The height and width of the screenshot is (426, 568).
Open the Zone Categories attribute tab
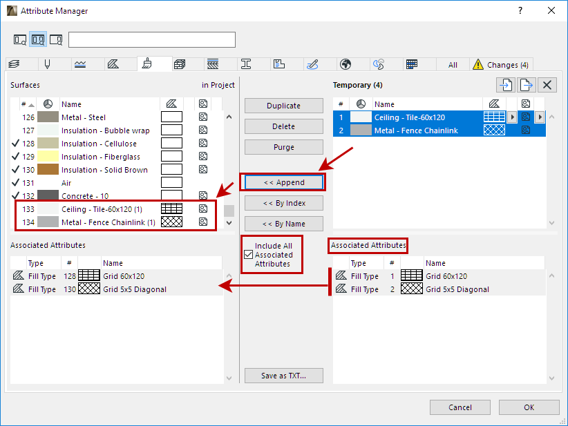[x=279, y=64]
